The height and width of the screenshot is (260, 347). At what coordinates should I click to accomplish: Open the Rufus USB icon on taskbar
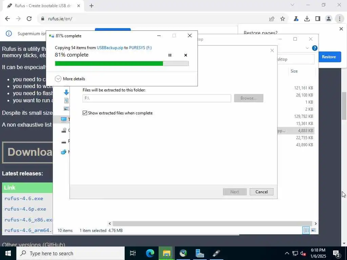point(217,253)
